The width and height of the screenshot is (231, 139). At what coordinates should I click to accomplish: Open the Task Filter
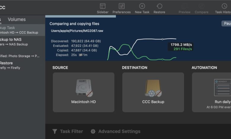(68, 131)
